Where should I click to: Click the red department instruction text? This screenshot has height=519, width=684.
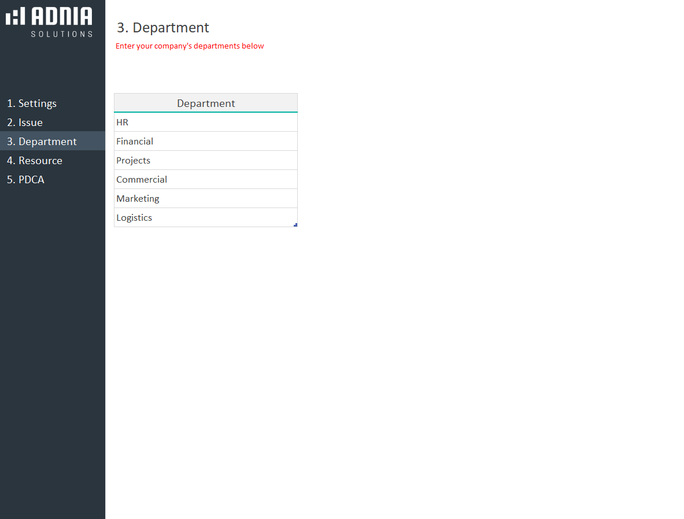click(x=190, y=46)
